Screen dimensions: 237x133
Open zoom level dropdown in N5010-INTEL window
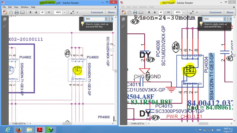pos(65,12)
